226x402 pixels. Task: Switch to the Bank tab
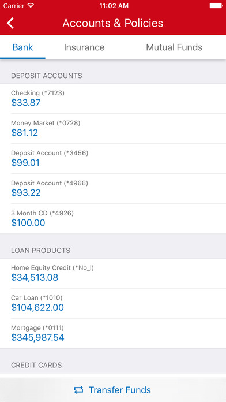tap(22, 47)
